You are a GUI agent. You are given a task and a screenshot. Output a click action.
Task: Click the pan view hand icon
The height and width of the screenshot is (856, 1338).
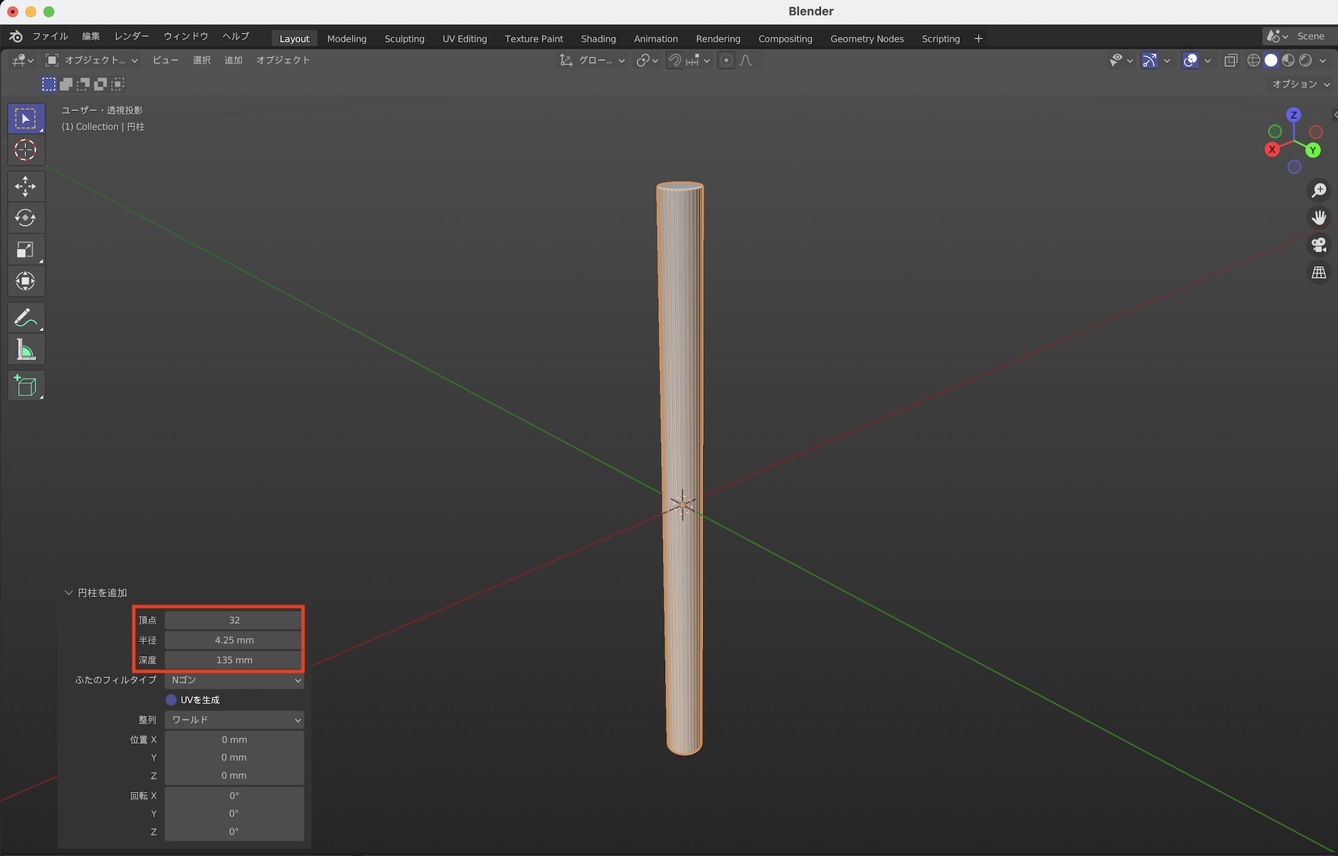pyautogui.click(x=1319, y=218)
